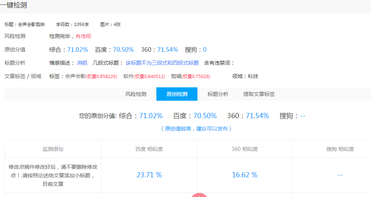Click the 标题分析 row label on the left
Viewport: 371px width, 197px height.
tap(15, 63)
